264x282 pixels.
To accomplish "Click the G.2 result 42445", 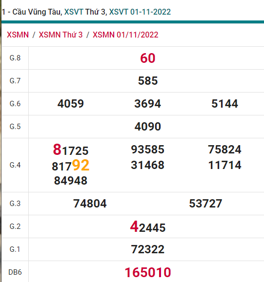I will point(148,227).
